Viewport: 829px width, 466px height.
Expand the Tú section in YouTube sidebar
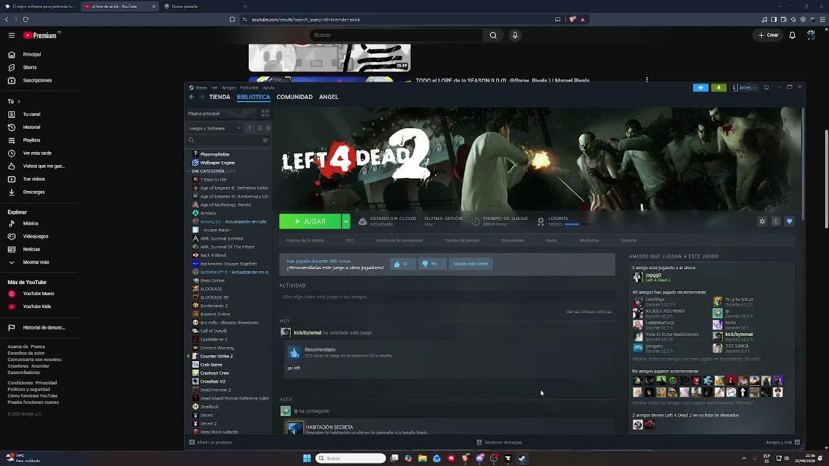click(14, 102)
